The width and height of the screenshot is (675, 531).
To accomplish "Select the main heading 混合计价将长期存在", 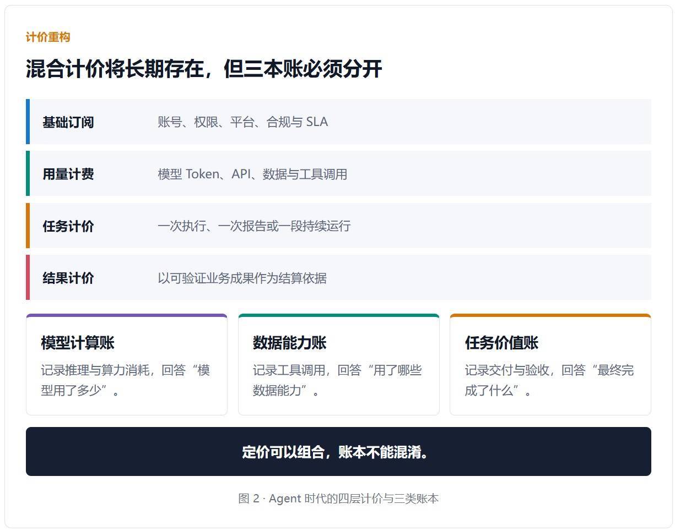I will point(115,69).
